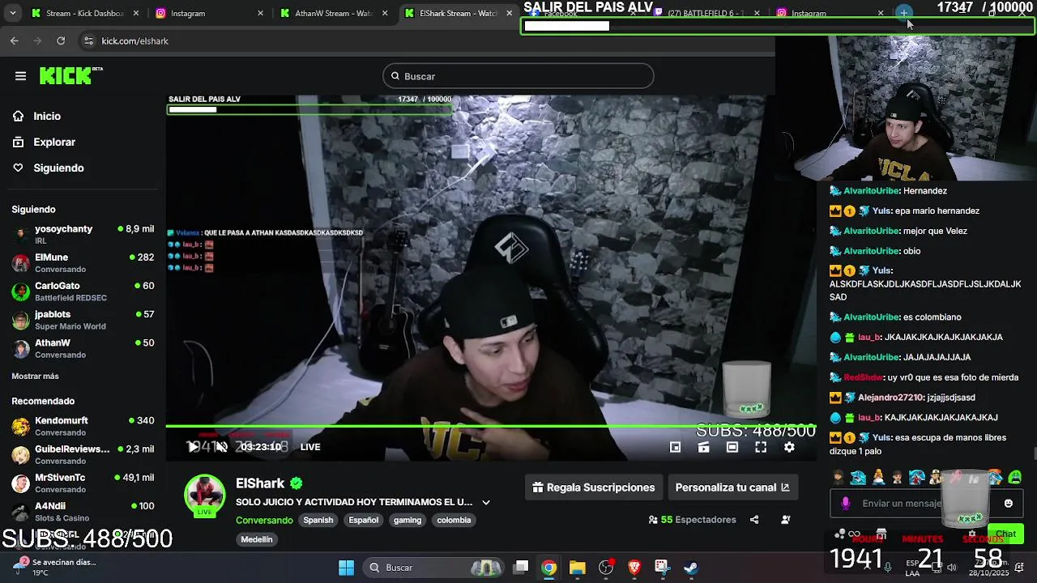Open the shop icon below chat input
Screen dimensions: 1037x583
pyautogui.click(x=881, y=534)
